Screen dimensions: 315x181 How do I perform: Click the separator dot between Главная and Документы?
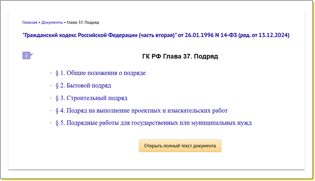(39, 22)
